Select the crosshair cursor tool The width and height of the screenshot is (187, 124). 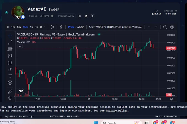(10, 36)
